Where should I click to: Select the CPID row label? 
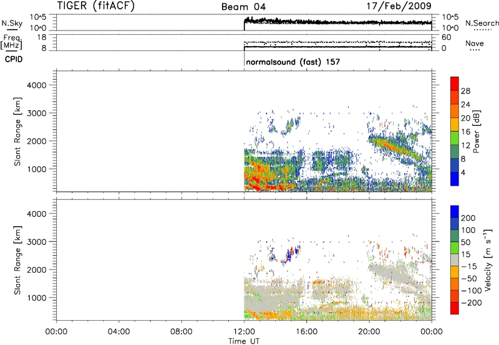click(x=14, y=59)
